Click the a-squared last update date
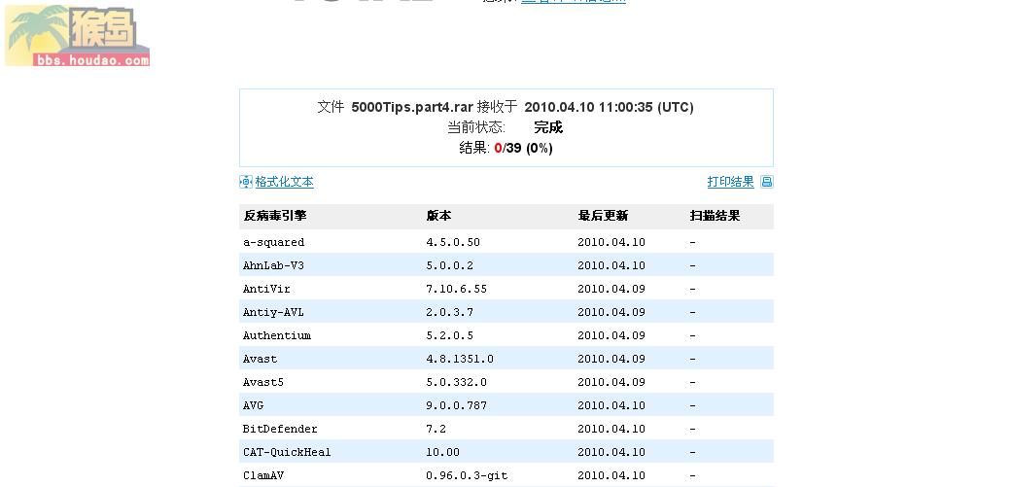 (611, 243)
